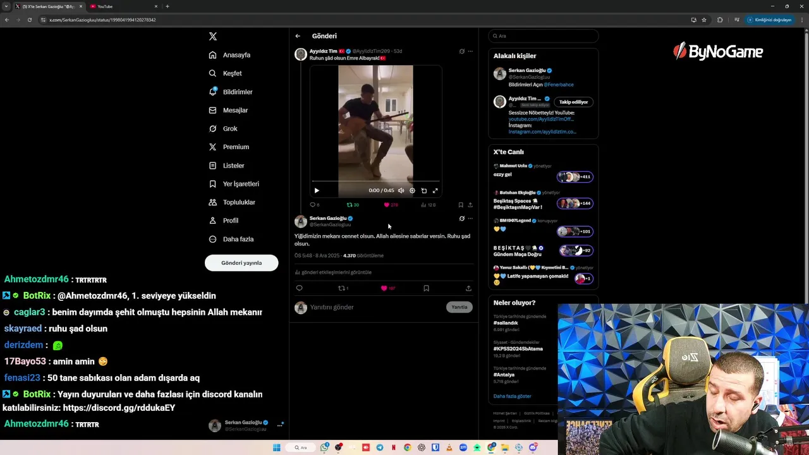
Task: Open tab search dropdown arrow
Action: coord(6,6)
